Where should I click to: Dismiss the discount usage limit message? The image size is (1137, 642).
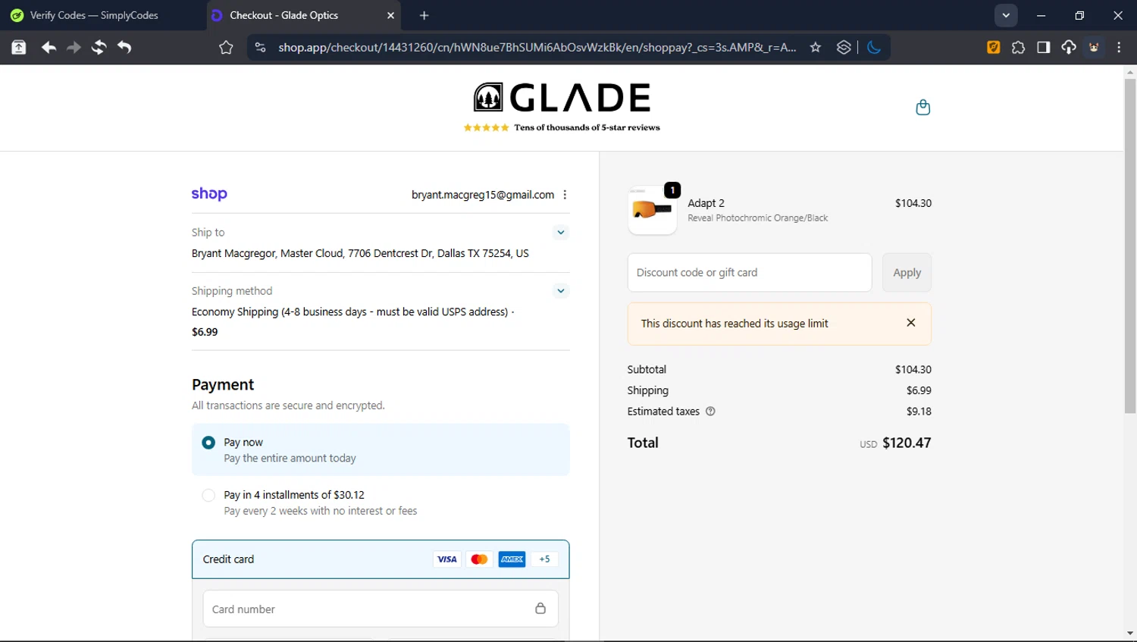[x=911, y=323]
